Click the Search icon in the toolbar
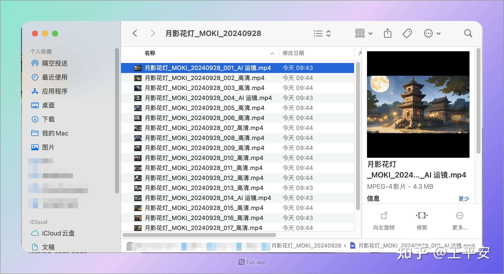 coord(468,33)
